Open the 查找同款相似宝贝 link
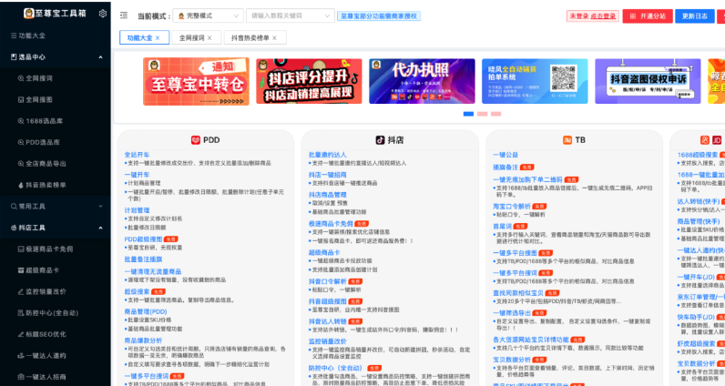 click(518, 292)
